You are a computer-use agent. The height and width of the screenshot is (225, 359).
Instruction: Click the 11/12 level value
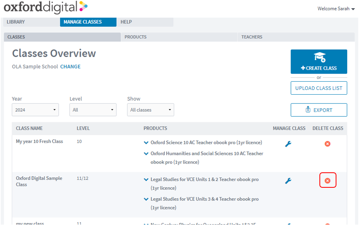[82, 178]
